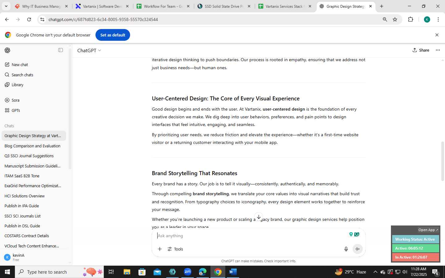The image size is (445, 278).
Task: Open File Explorer from taskbar
Action: (x=127, y=272)
